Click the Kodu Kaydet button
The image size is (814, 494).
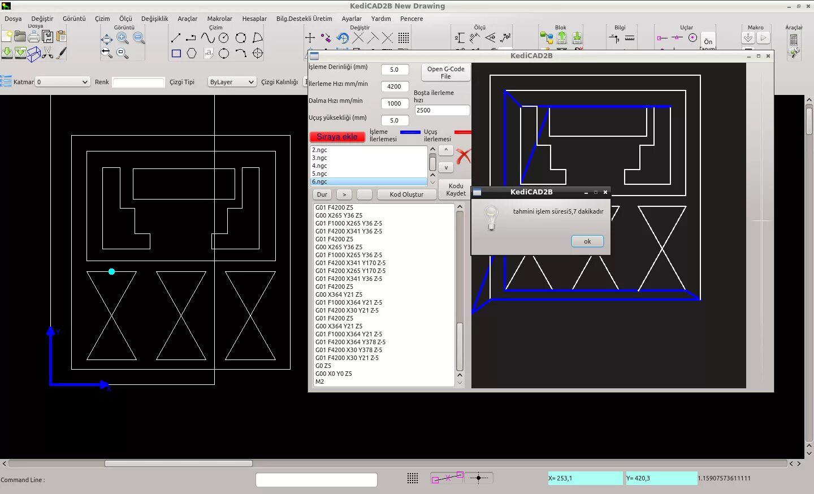point(456,189)
